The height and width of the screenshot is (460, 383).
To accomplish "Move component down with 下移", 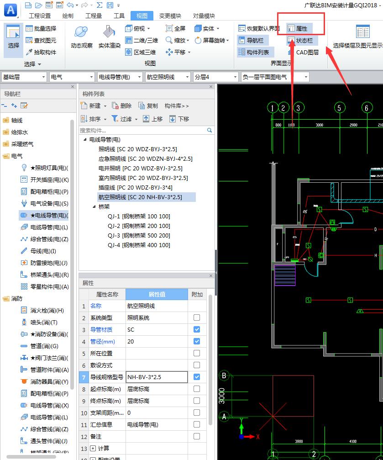I will 179,119.
